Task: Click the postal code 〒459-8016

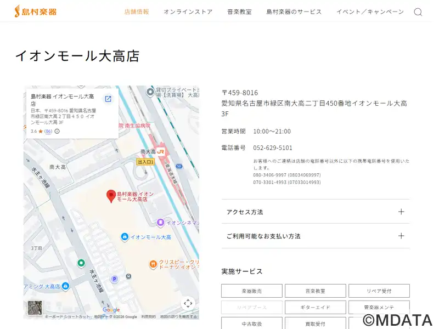Action: tap(240, 93)
